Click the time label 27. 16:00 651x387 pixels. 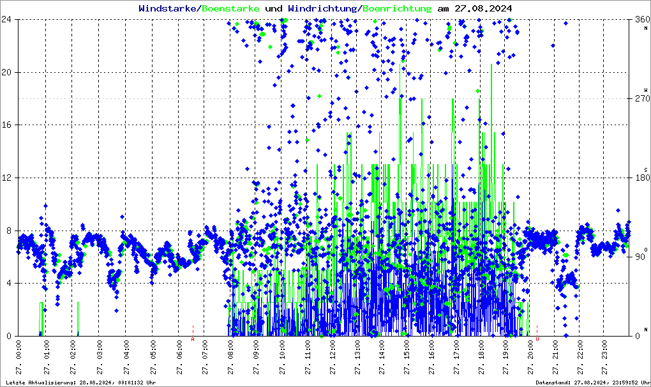432,358
